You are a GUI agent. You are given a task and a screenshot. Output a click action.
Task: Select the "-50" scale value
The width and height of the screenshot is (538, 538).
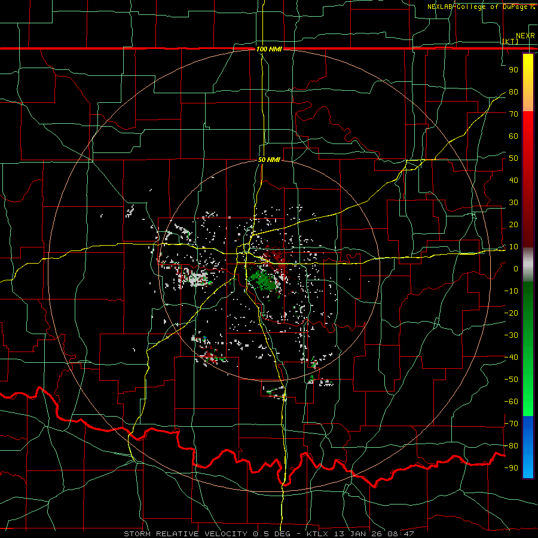pos(511,380)
